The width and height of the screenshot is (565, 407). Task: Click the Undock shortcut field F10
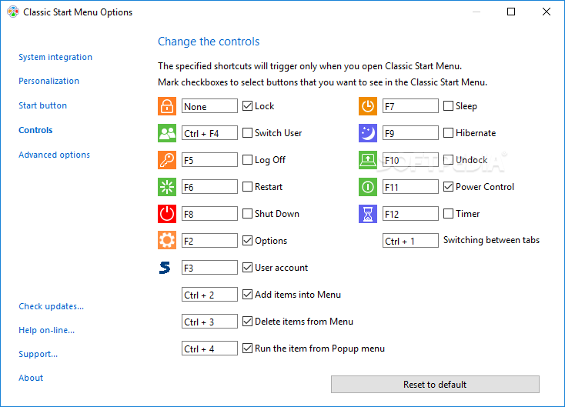410,160
